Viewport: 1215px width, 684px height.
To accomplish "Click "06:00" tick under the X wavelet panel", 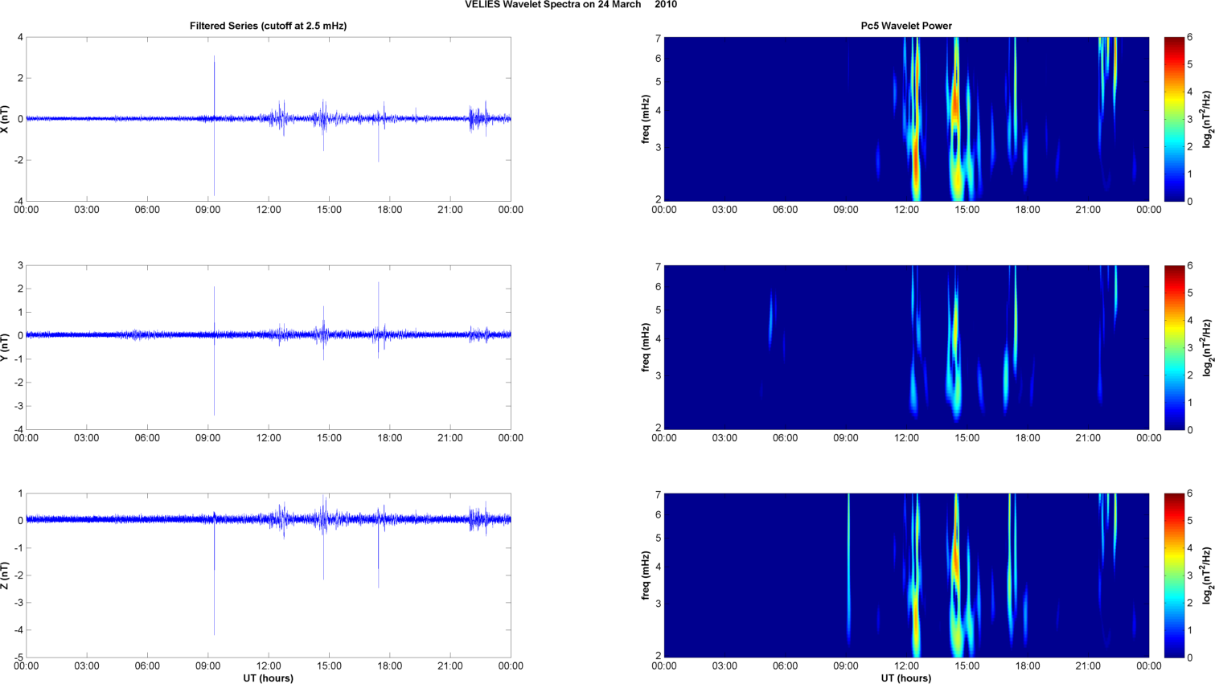I will coord(786,210).
